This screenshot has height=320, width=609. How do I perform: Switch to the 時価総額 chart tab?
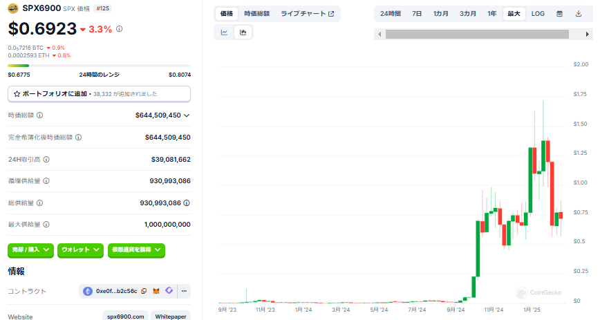(256, 14)
